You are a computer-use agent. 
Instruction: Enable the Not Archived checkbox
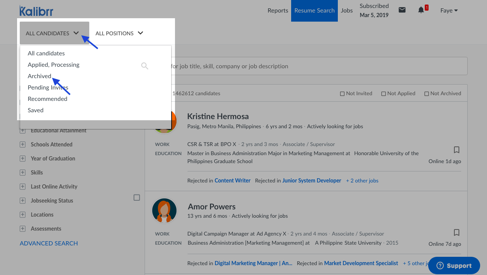pyautogui.click(x=427, y=94)
